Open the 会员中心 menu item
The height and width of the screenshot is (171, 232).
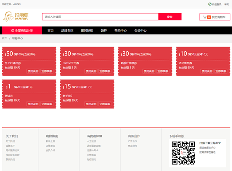pyautogui.click(x=140, y=30)
